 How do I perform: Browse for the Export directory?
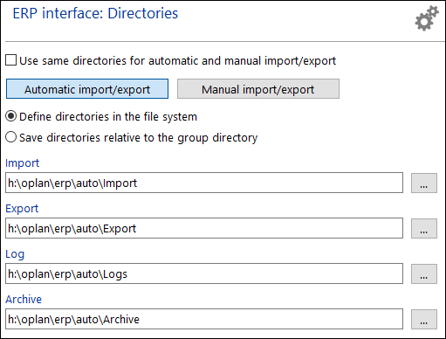pos(424,229)
